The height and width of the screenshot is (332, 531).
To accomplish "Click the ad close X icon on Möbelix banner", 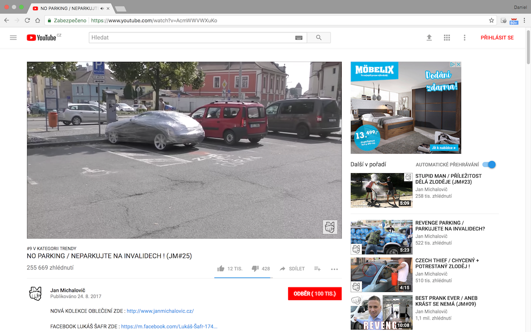I will [458, 65].
